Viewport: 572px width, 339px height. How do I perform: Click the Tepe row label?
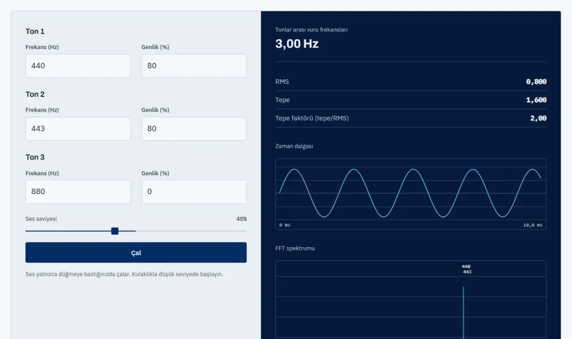coord(283,100)
